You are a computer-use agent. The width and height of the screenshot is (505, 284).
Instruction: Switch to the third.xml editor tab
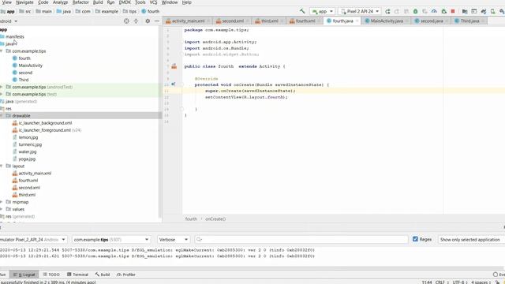tap(270, 21)
